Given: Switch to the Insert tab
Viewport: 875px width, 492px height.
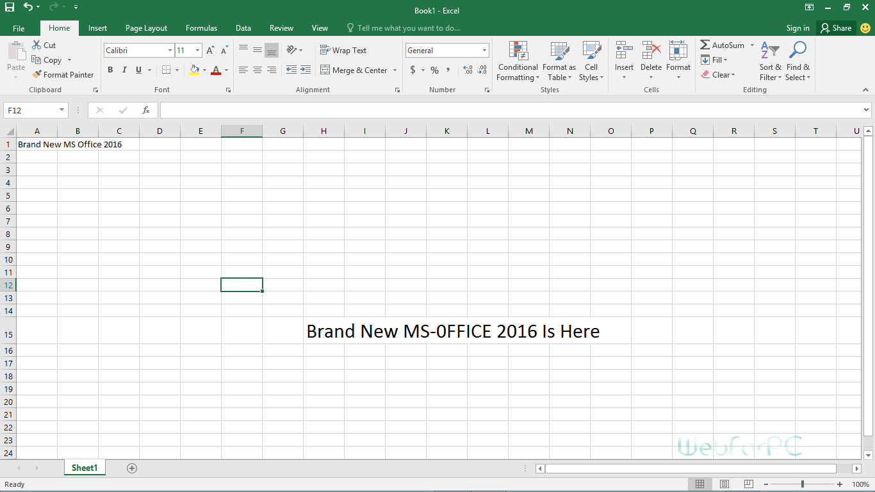Looking at the screenshot, I should 97,28.
